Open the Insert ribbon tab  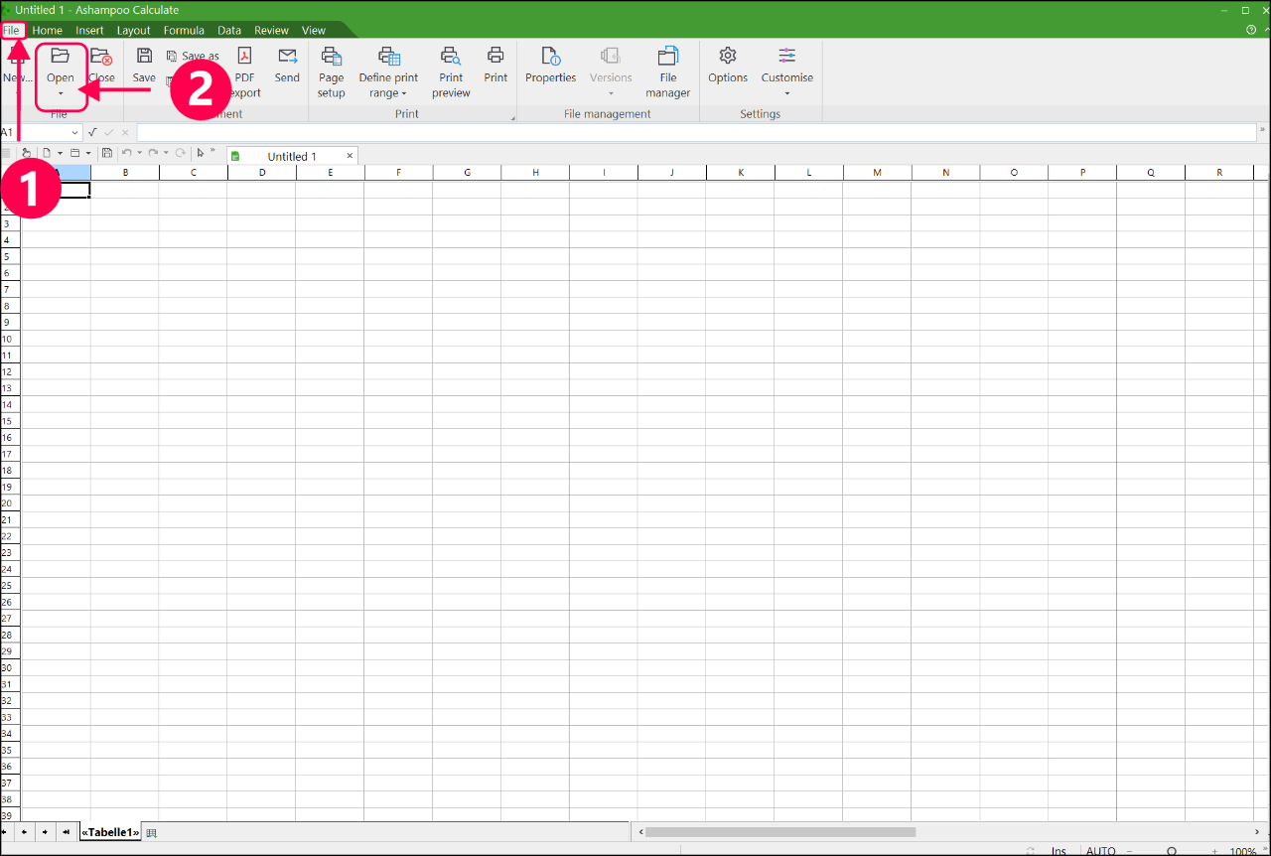(x=89, y=31)
